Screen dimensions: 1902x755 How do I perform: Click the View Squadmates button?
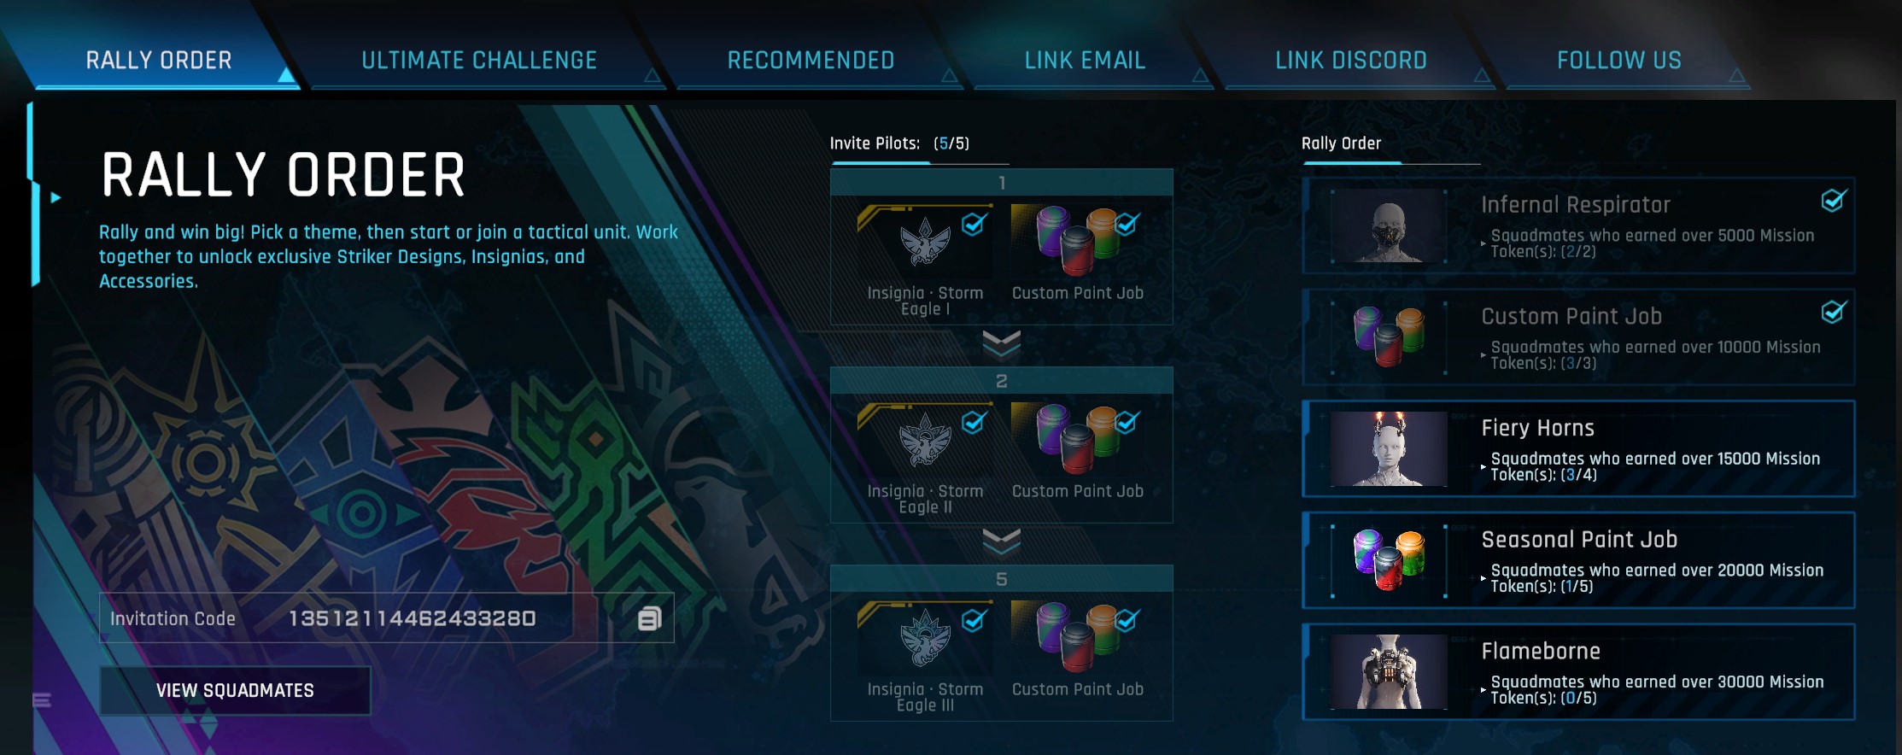click(x=235, y=690)
